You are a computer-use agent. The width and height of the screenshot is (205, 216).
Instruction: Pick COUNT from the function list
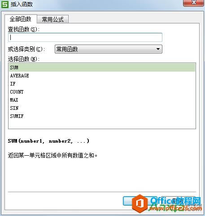pos(102,92)
